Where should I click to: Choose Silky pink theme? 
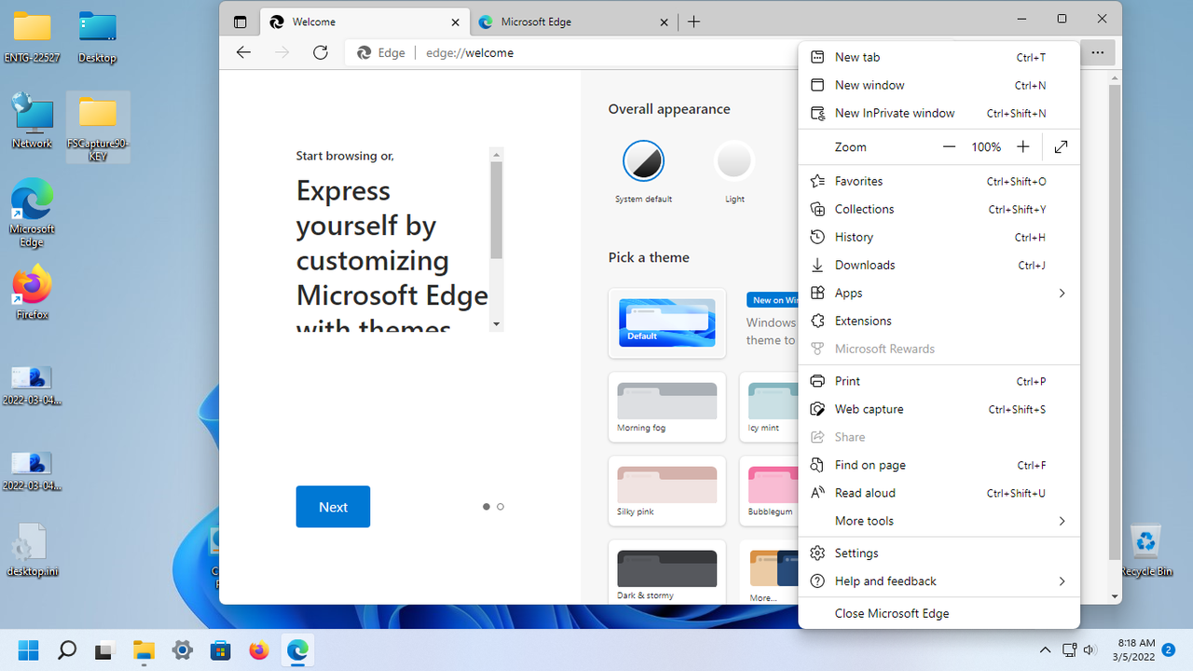coord(667,491)
